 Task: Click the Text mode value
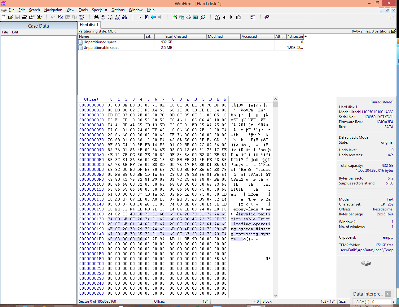(x=390, y=199)
